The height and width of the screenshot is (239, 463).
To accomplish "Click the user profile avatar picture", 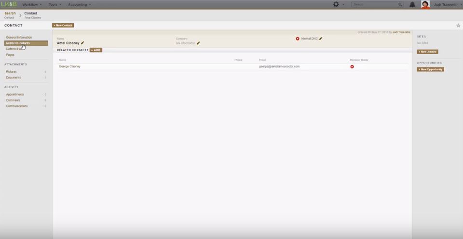I will (425, 4).
